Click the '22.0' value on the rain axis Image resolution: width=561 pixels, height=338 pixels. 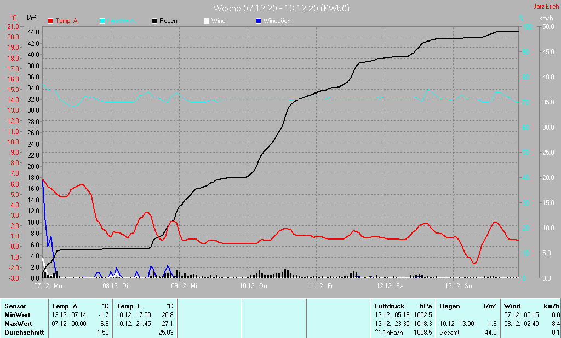click(x=33, y=155)
